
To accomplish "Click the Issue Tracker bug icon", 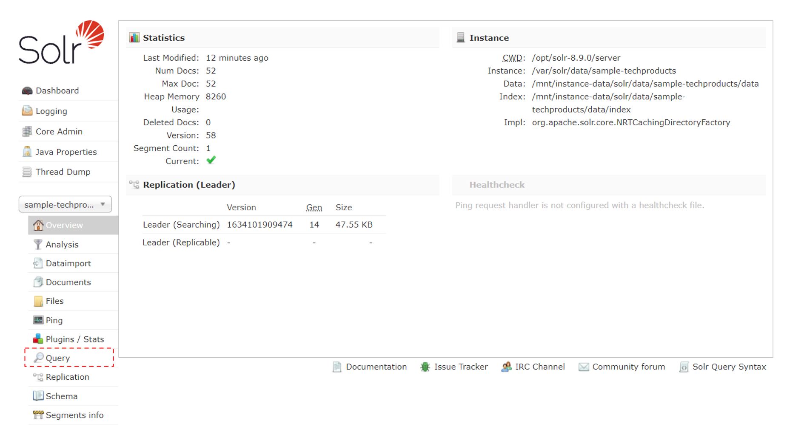I will click(x=425, y=367).
